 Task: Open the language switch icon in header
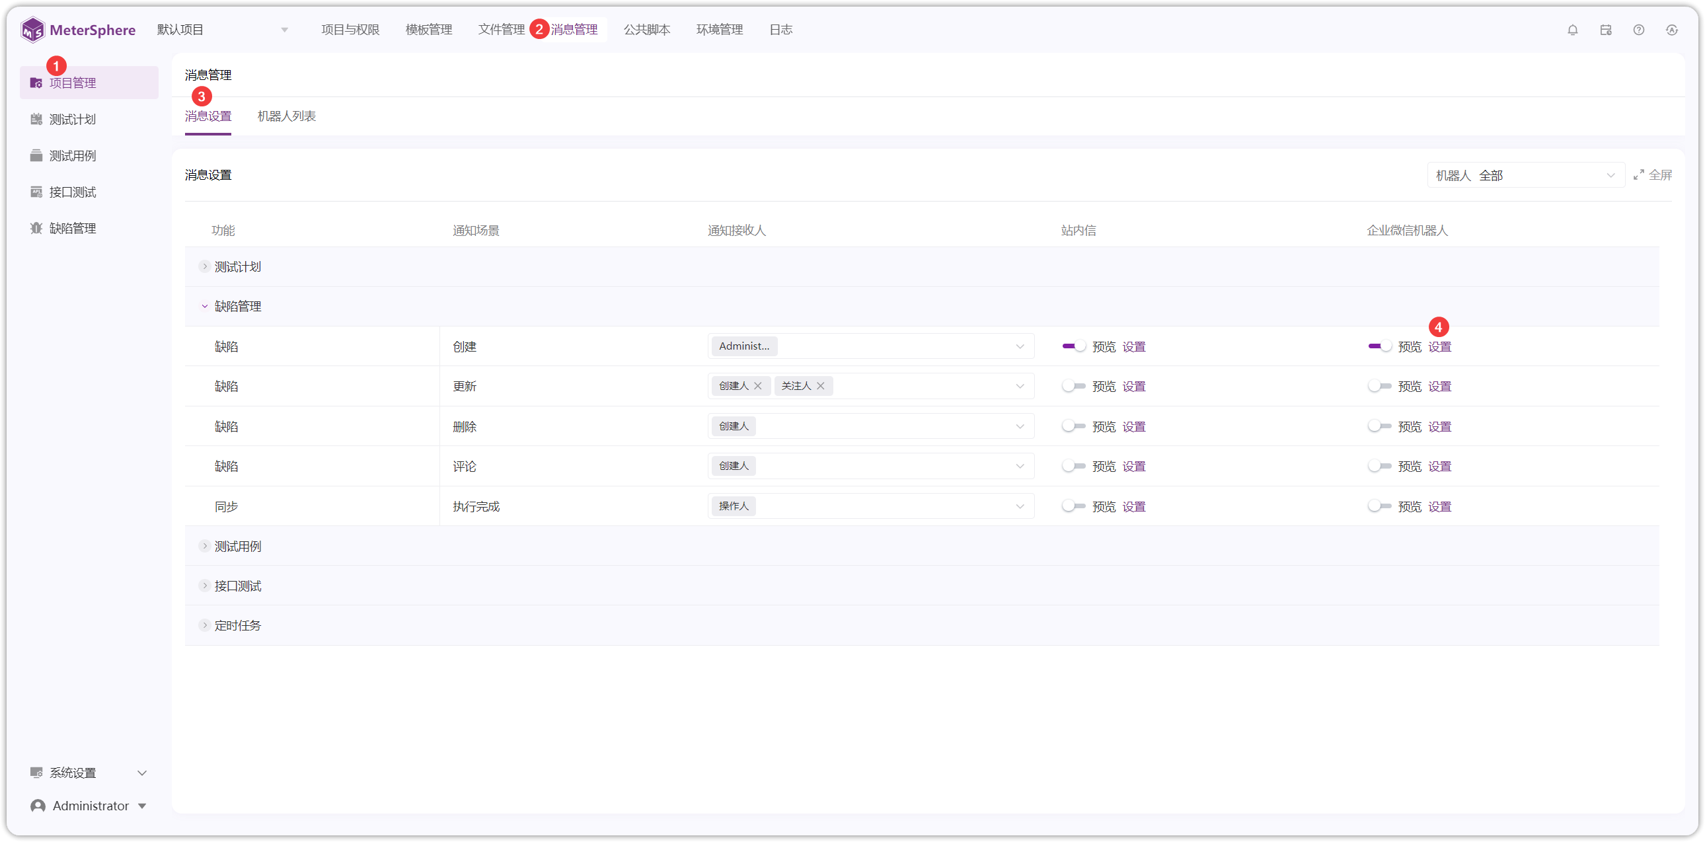[1672, 30]
